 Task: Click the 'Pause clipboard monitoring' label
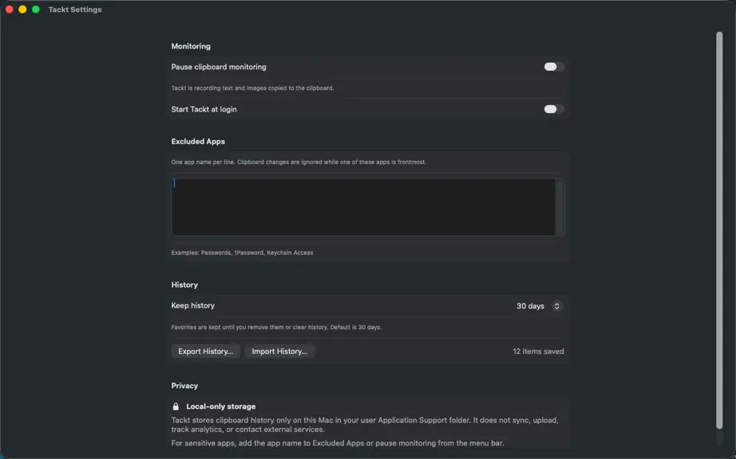(x=219, y=67)
